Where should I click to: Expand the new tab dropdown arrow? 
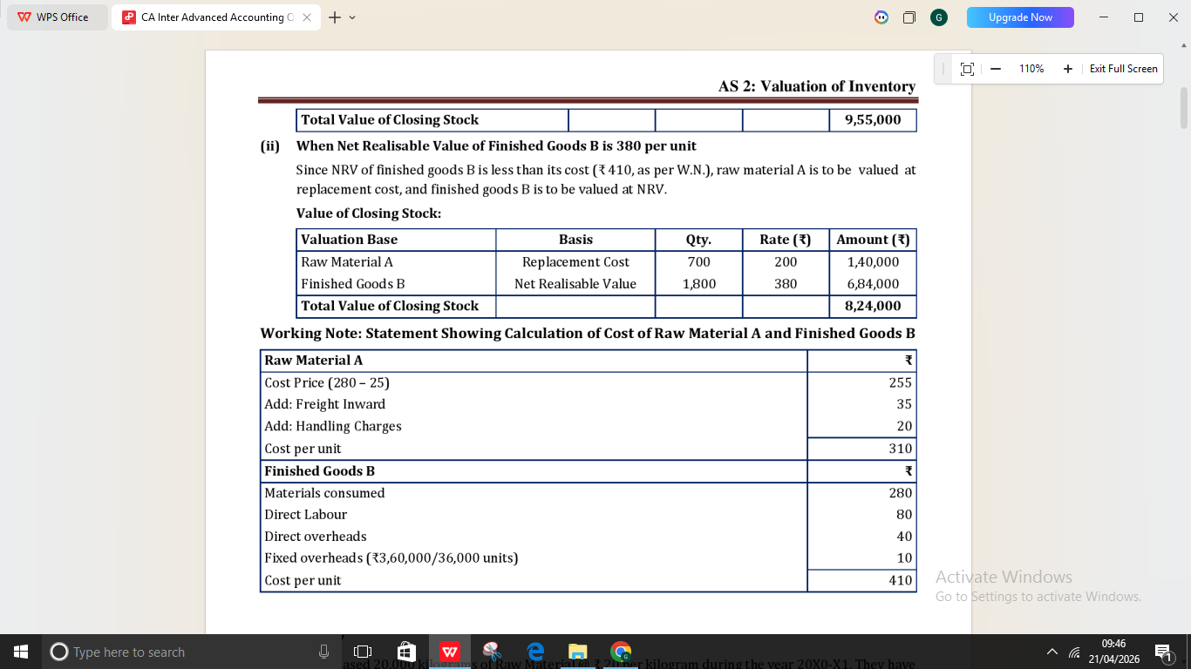(x=352, y=17)
